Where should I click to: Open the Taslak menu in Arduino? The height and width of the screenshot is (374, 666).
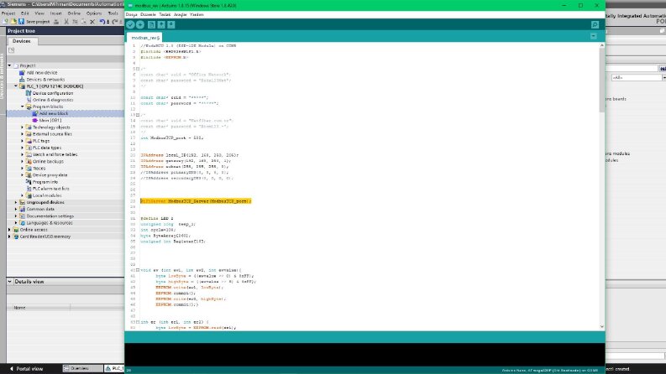point(165,14)
